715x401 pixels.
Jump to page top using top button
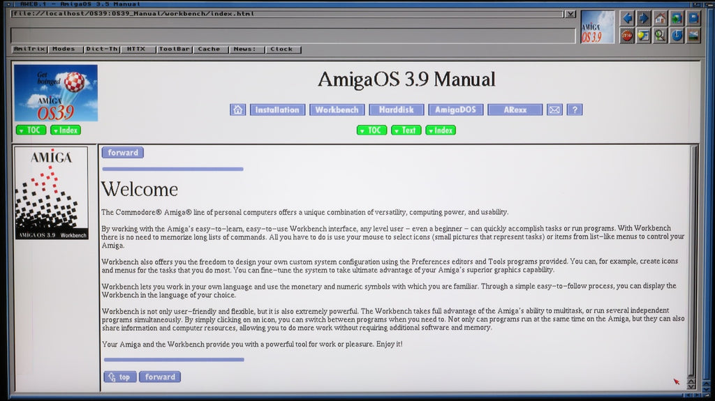click(x=120, y=377)
